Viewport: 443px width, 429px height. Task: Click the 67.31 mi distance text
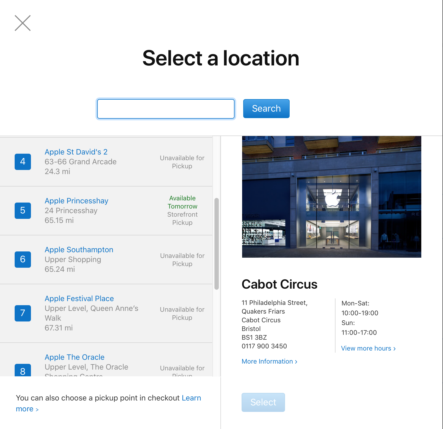(59, 328)
